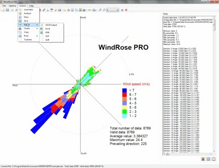Image resolution: width=219 pixels, height=168 pixels.
Task: Choose Turbines from Actions menu
Action: pos(28,40)
